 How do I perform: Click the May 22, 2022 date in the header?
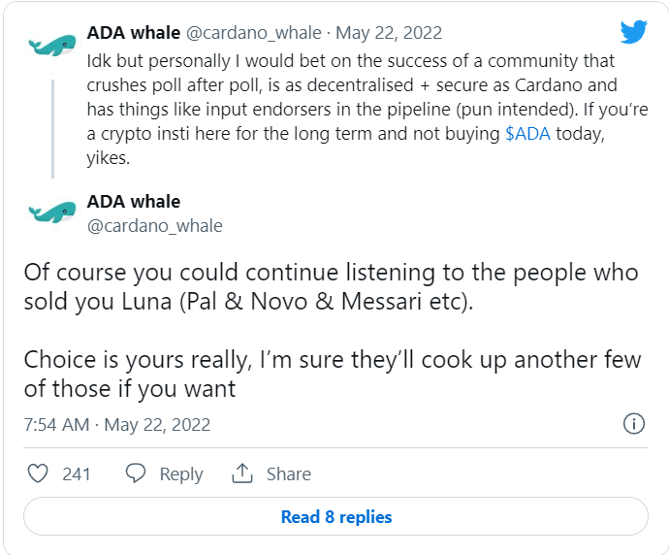point(389,33)
